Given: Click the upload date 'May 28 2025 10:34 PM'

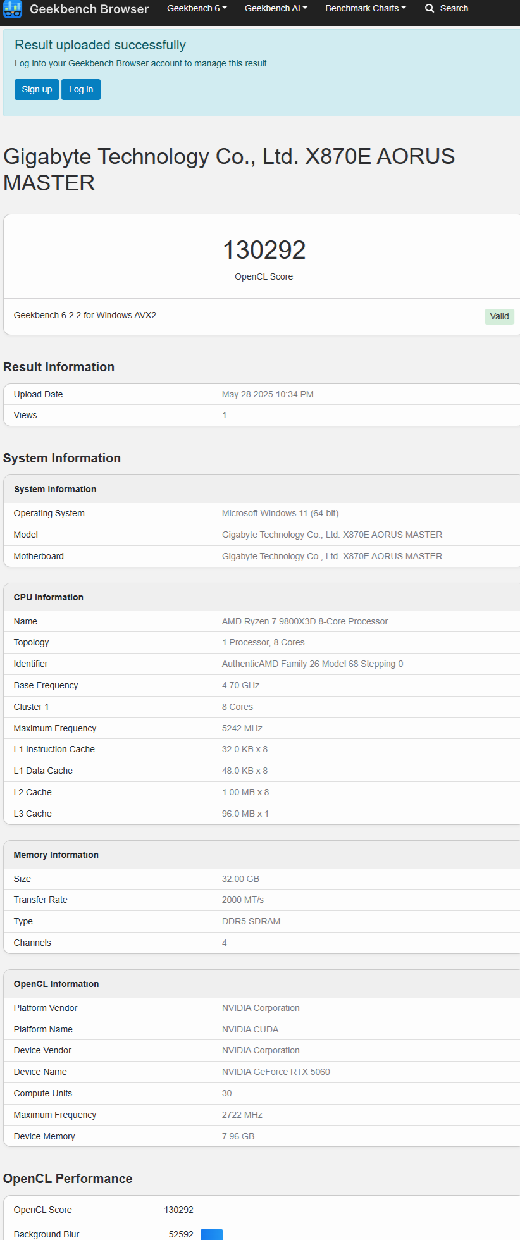Looking at the screenshot, I should pyautogui.click(x=268, y=394).
